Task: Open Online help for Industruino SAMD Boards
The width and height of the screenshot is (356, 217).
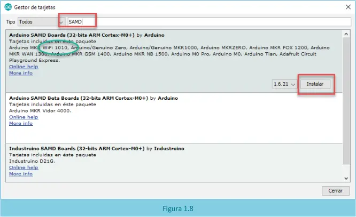Action: pos(24,167)
